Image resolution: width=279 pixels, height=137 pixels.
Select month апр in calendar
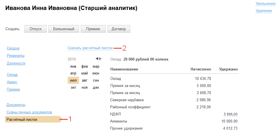(73, 74)
